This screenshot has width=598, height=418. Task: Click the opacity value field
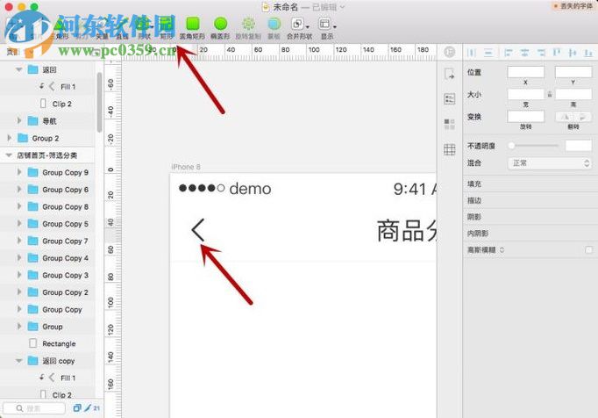pyautogui.click(x=579, y=146)
